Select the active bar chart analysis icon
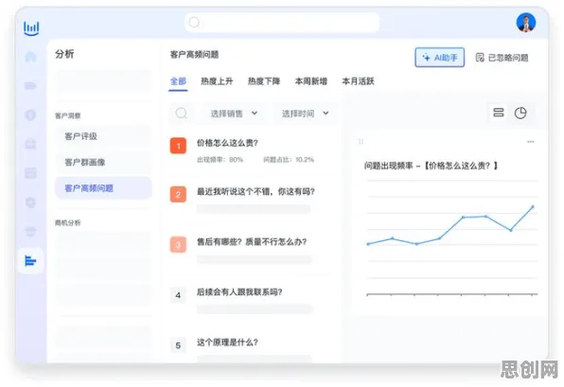Image resolution: width=564 pixels, height=387 pixels. click(x=30, y=261)
